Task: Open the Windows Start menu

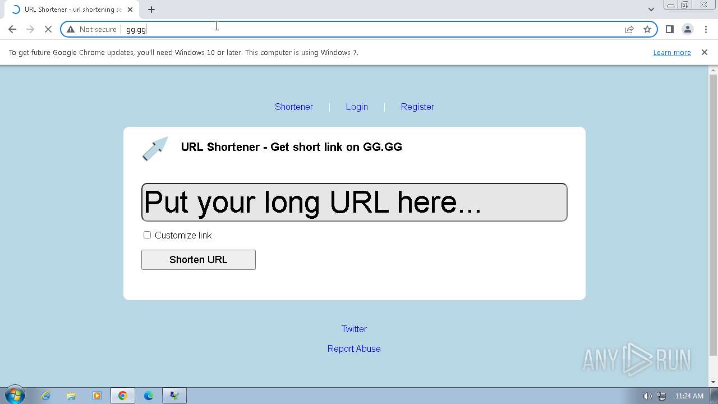Action: point(15,396)
